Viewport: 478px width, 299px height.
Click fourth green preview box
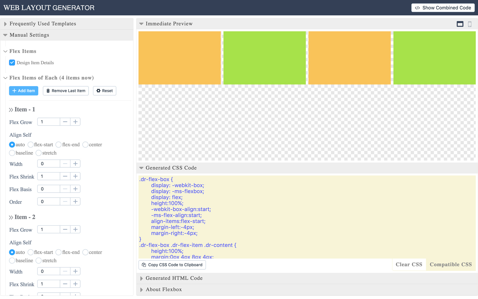(434, 58)
